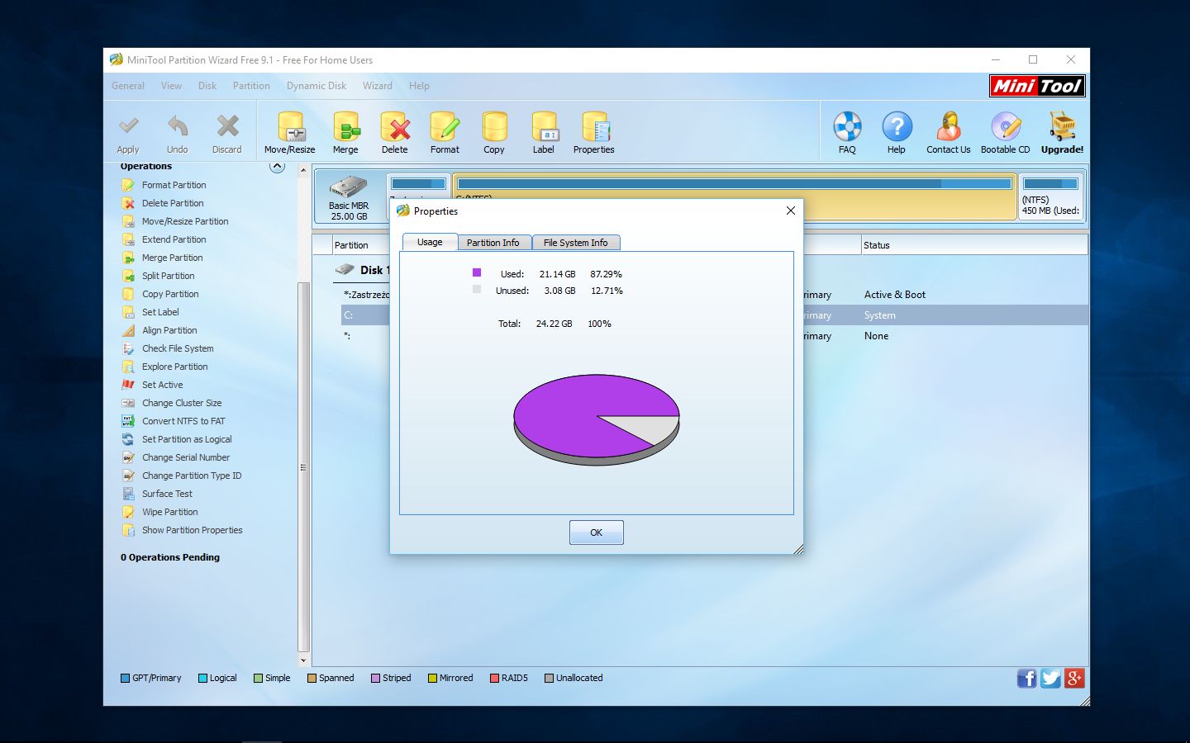The width and height of the screenshot is (1190, 743).
Task: Open the Help menu
Action: [419, 86]
